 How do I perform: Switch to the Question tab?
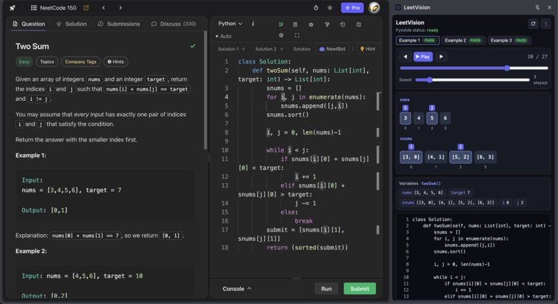pyautogui.click(x=29, y=23)
